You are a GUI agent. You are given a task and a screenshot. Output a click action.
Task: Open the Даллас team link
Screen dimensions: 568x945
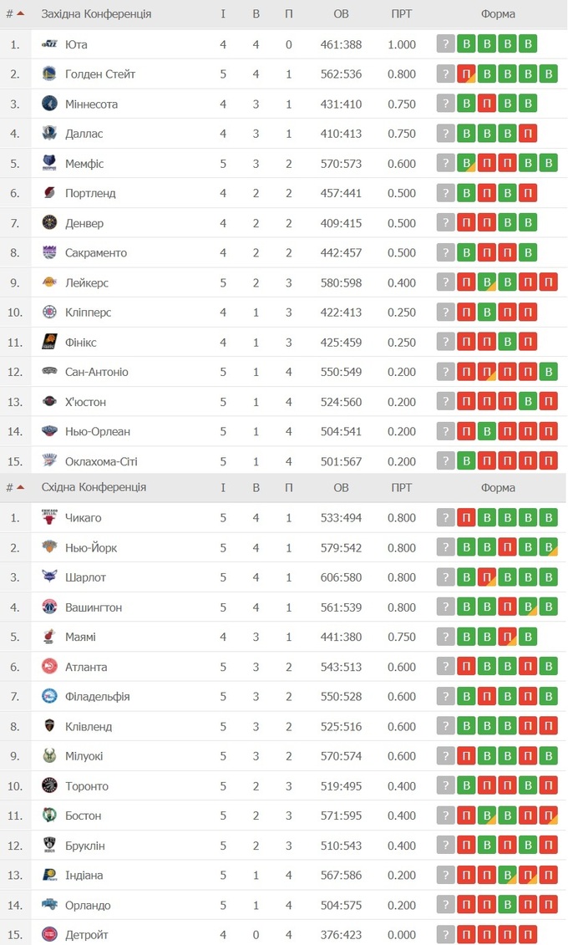(84, 134)
